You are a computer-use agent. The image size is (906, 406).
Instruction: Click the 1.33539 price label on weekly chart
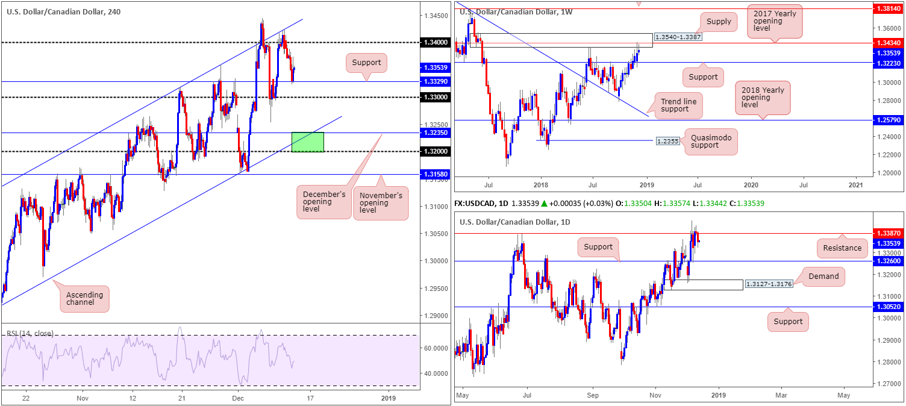(x=889, y=52)
